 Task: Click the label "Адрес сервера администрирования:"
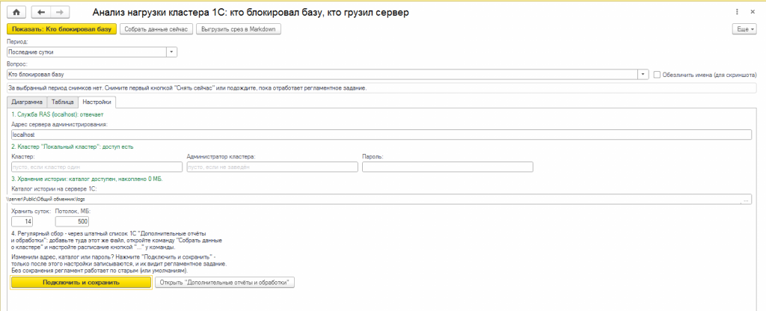(x=58, y=125)
